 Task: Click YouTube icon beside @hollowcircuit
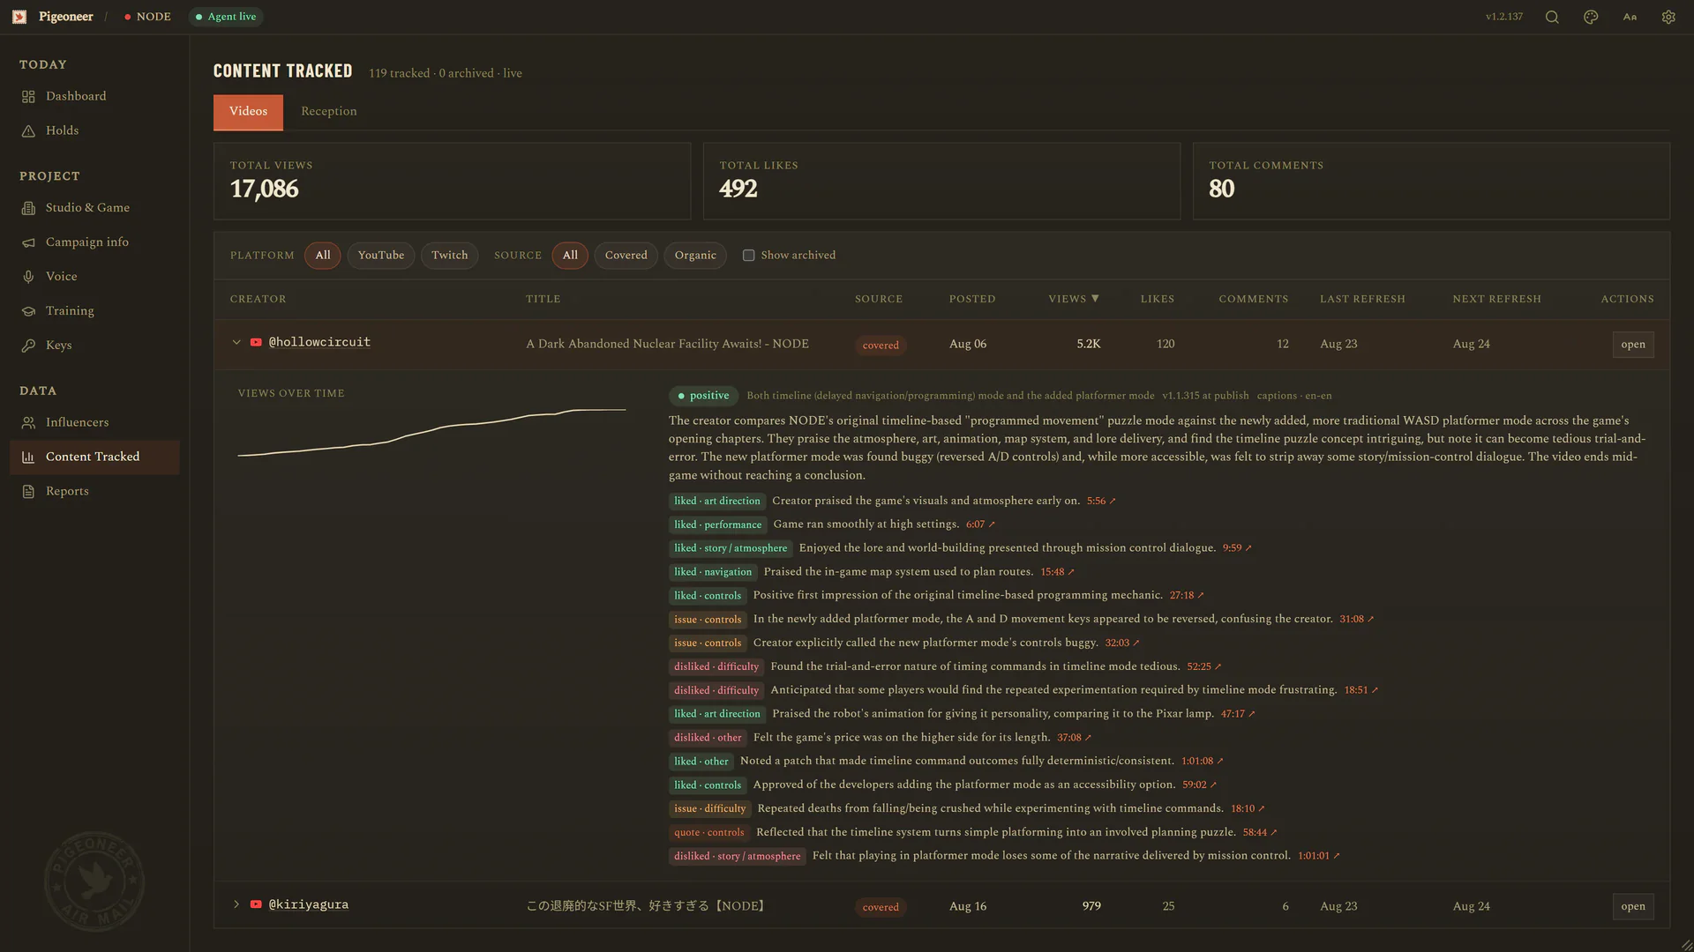click(x=256, y=342)
